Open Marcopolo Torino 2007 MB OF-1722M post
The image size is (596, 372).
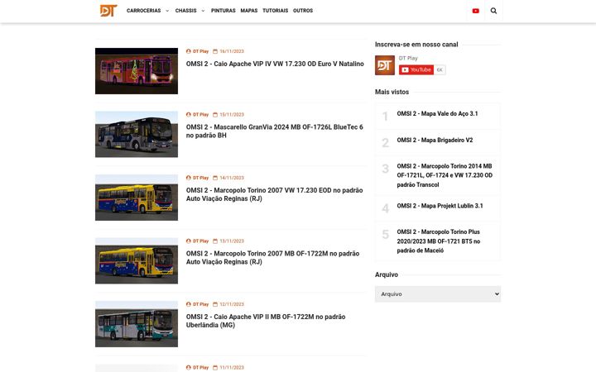[272, 258]
